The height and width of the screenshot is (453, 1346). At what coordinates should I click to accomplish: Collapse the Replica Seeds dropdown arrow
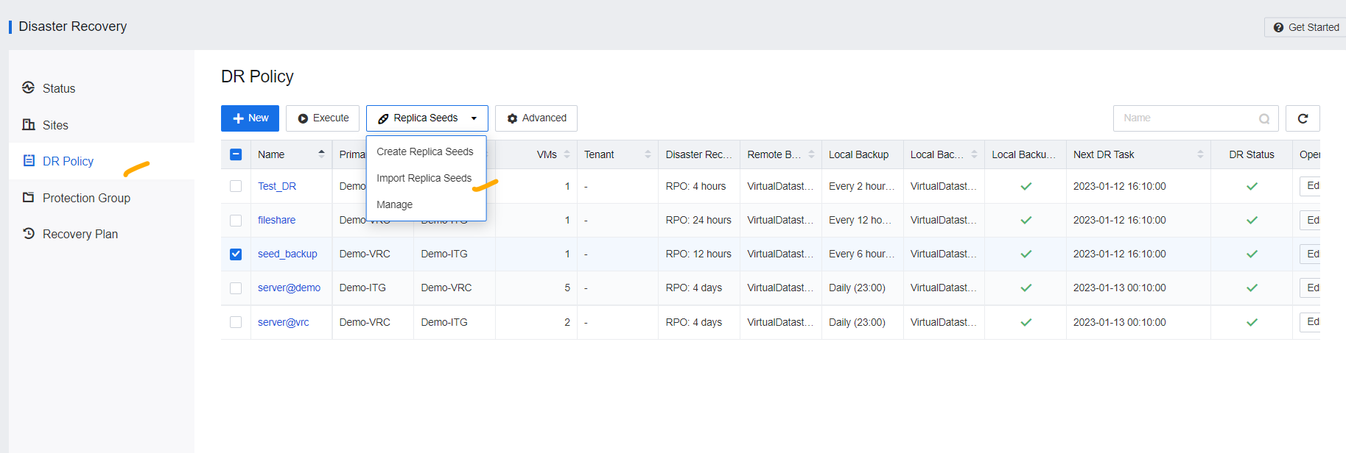click(x=474, y=118)
